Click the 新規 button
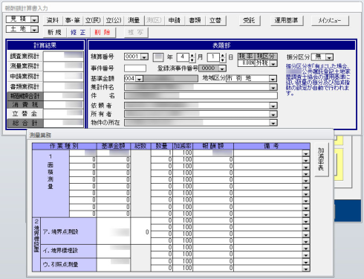Image resolution: width=364 pixels, height=279 pixels. (55, 32)
